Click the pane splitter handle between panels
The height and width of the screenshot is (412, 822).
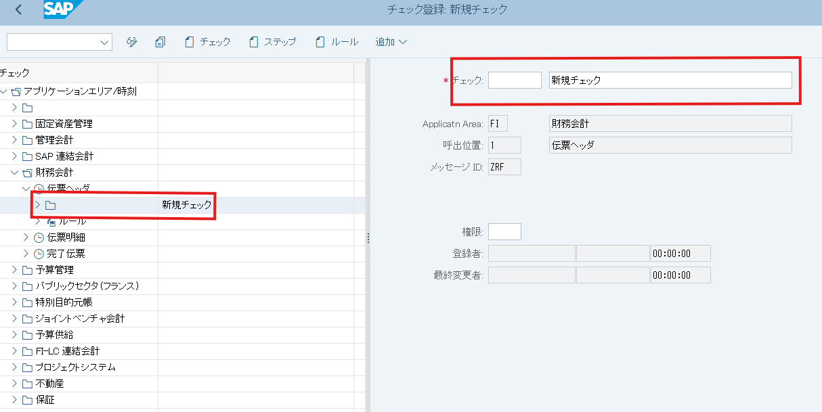pyautogui.click(x=368, y=237)
